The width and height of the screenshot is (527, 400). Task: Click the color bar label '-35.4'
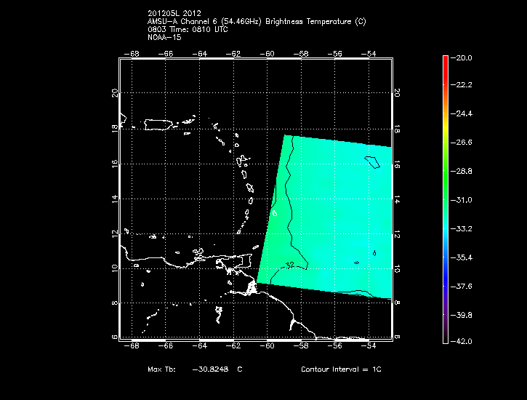click(461, 257)
